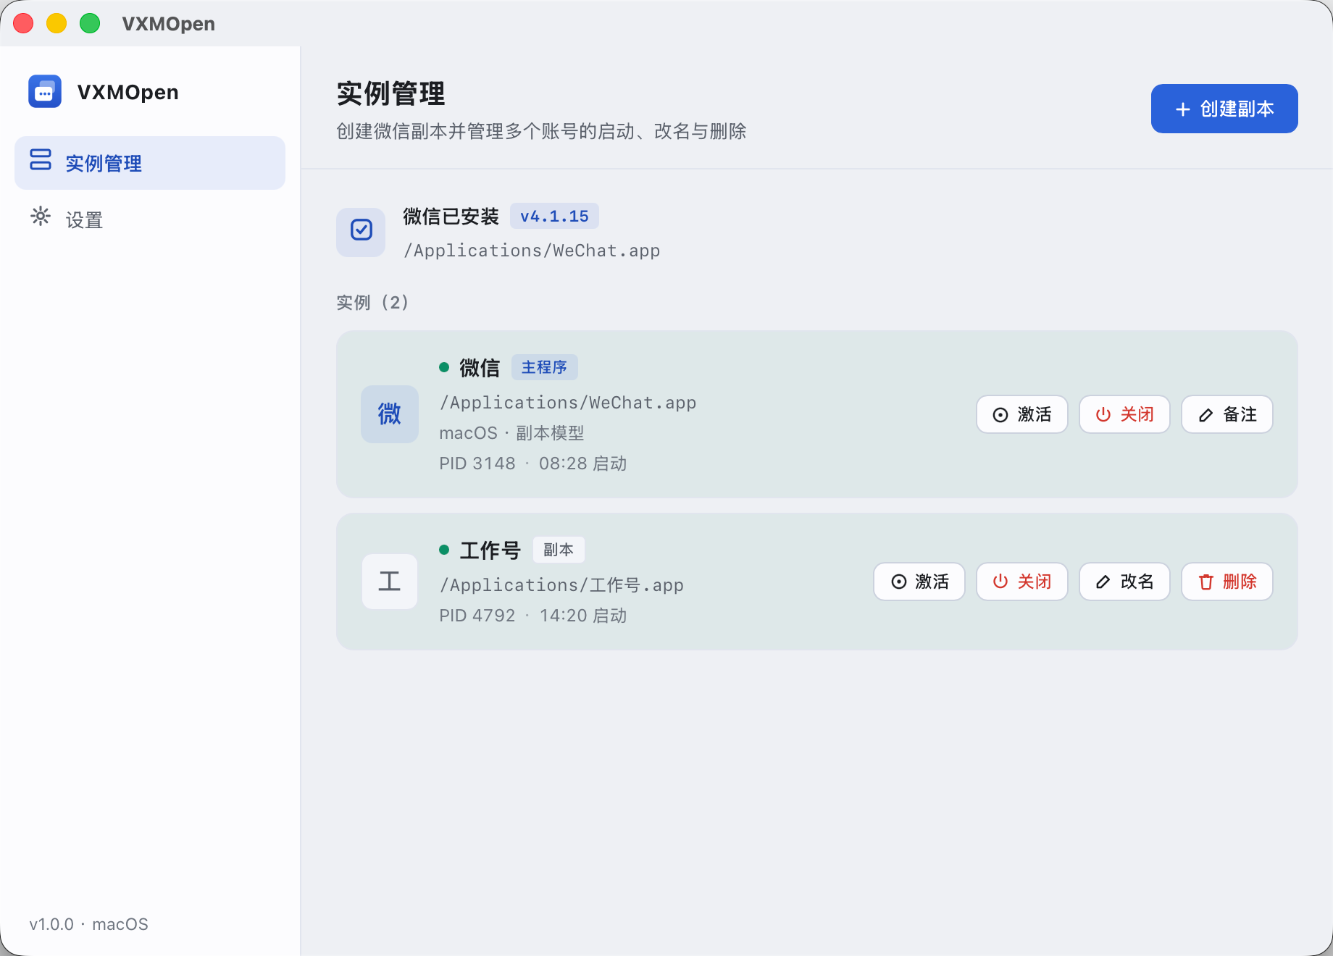Open the 设置 page

(x=150, y=219)
